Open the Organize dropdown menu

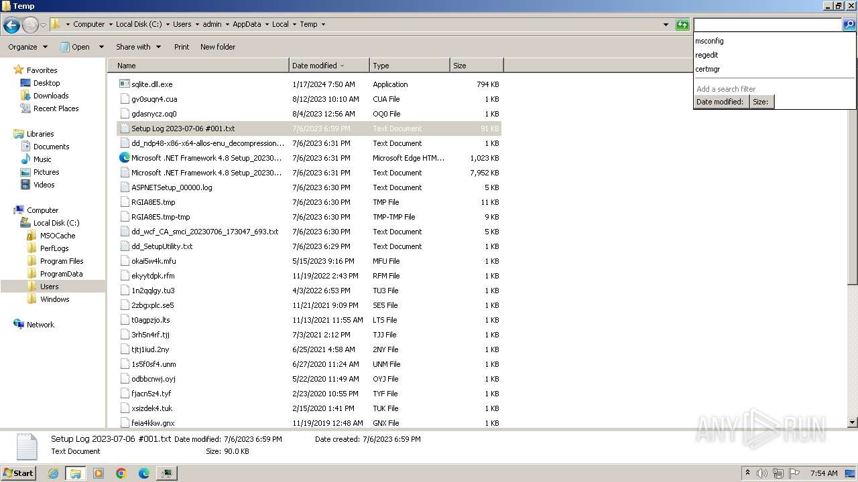click(x=27, y=47)
